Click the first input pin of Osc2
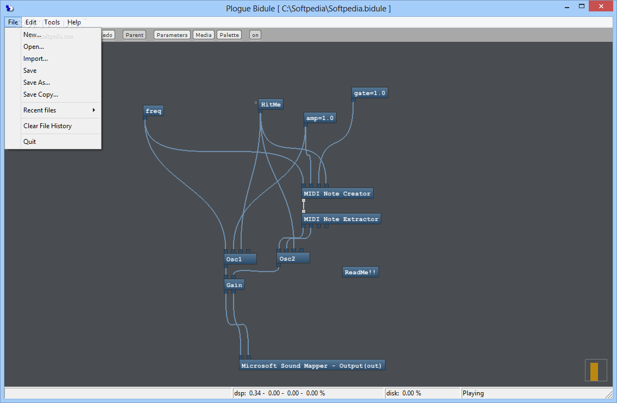The width and height of the screenshot is (617, 403). (279, 251)
